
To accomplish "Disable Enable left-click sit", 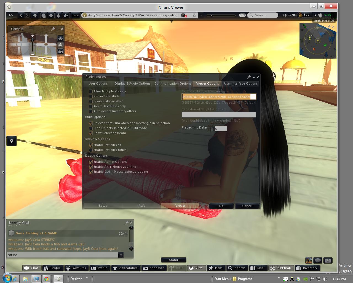I will (91, 145).
